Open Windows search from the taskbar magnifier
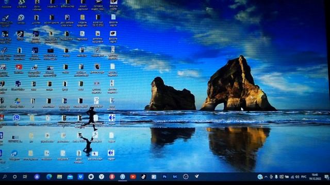 (x=5, y=177)
